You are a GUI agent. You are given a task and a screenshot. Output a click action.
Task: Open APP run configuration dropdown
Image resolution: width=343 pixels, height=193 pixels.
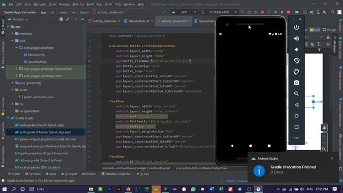[184, 12]
